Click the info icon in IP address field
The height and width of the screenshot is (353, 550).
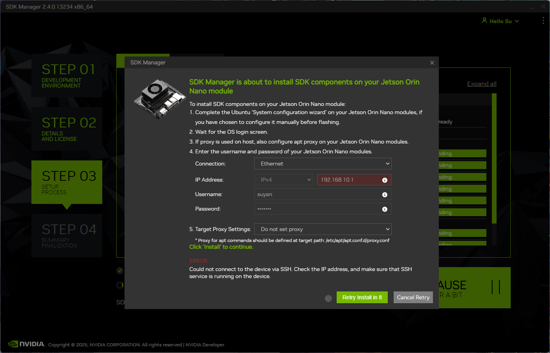point(385,180)
